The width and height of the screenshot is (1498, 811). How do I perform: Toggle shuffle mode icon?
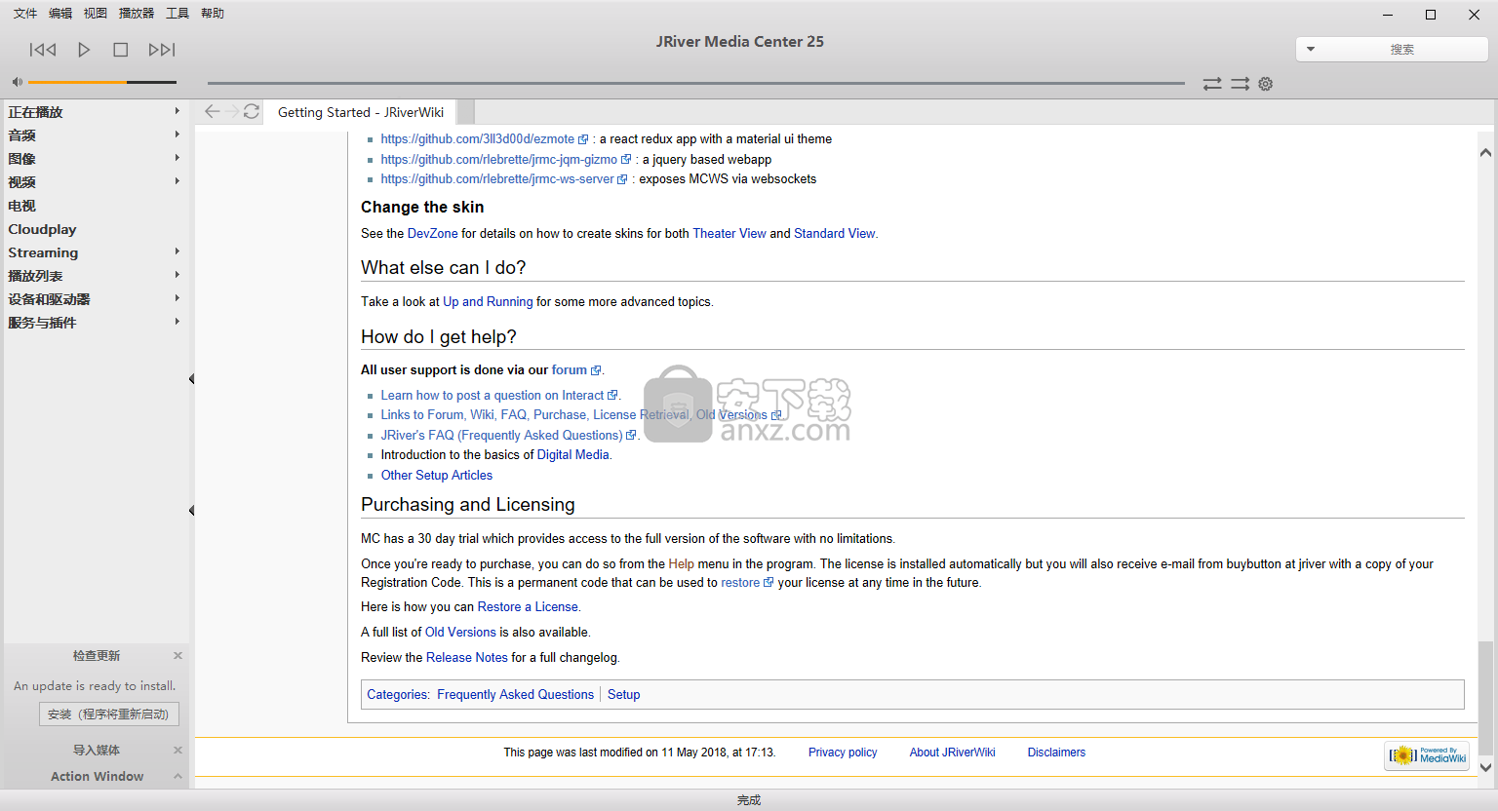coord(1240,84)
